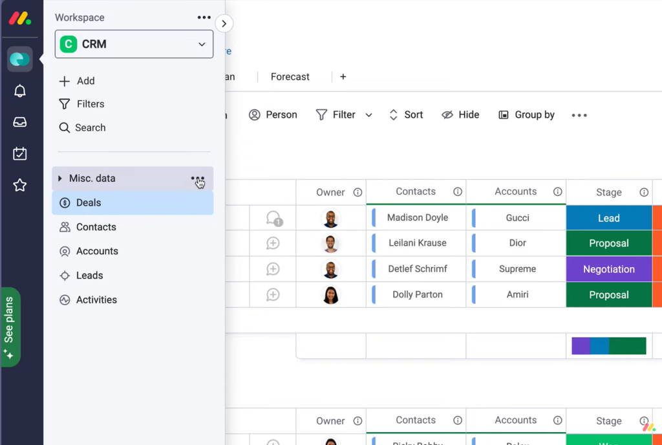Viewport: 662px width, 445px height.
Task: Open the Filter dropdown arrow in the toolbar
Action: (368, 114)
